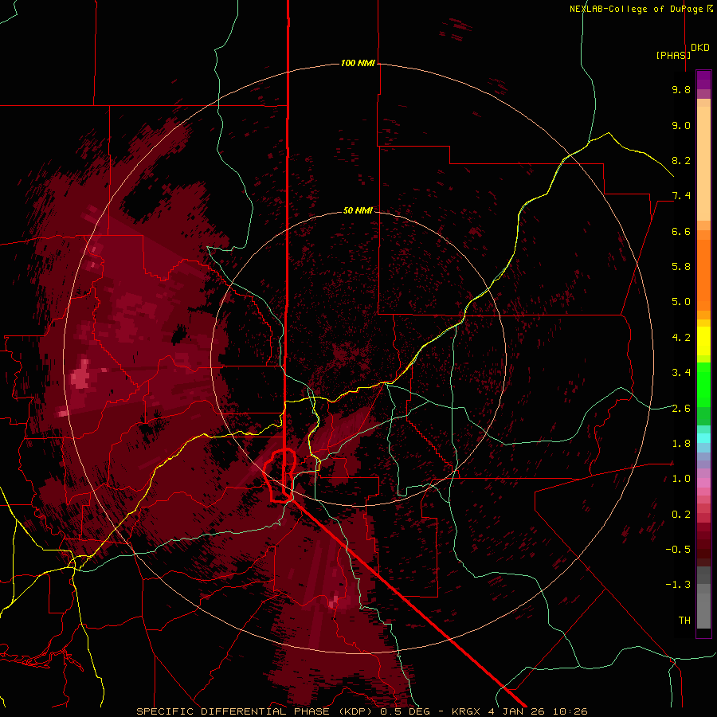Image resolution: width=717 pixels, height=717 pixels.
Task: Click the 0.2 scale label
Action: [x=681, y=515]
